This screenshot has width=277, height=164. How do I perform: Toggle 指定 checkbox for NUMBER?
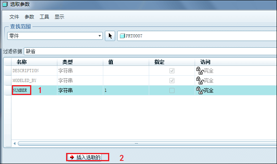click(x=172, y=90)
